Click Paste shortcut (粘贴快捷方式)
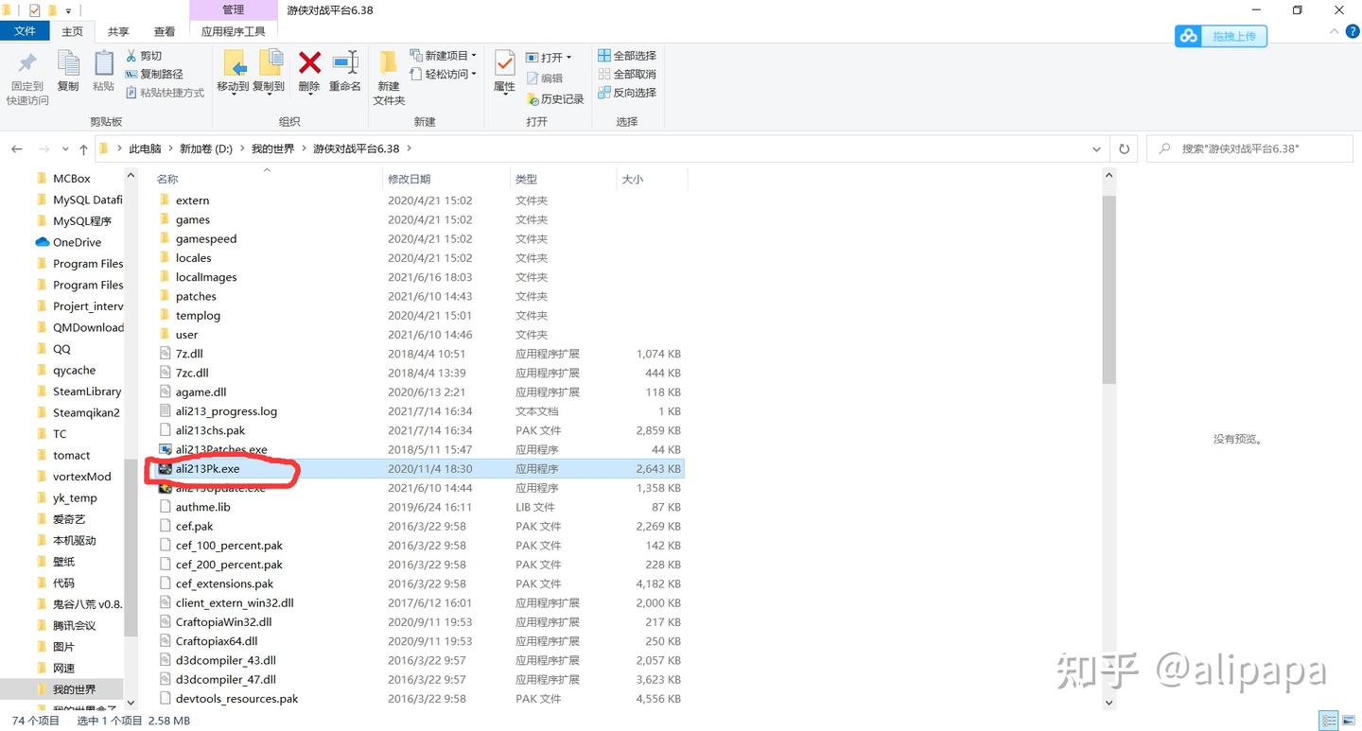Screen dimensions: 1362x731 (165, 93)
